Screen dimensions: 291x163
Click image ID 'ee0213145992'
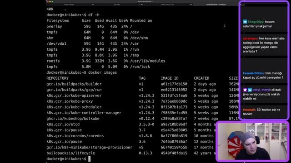point(174,90)
